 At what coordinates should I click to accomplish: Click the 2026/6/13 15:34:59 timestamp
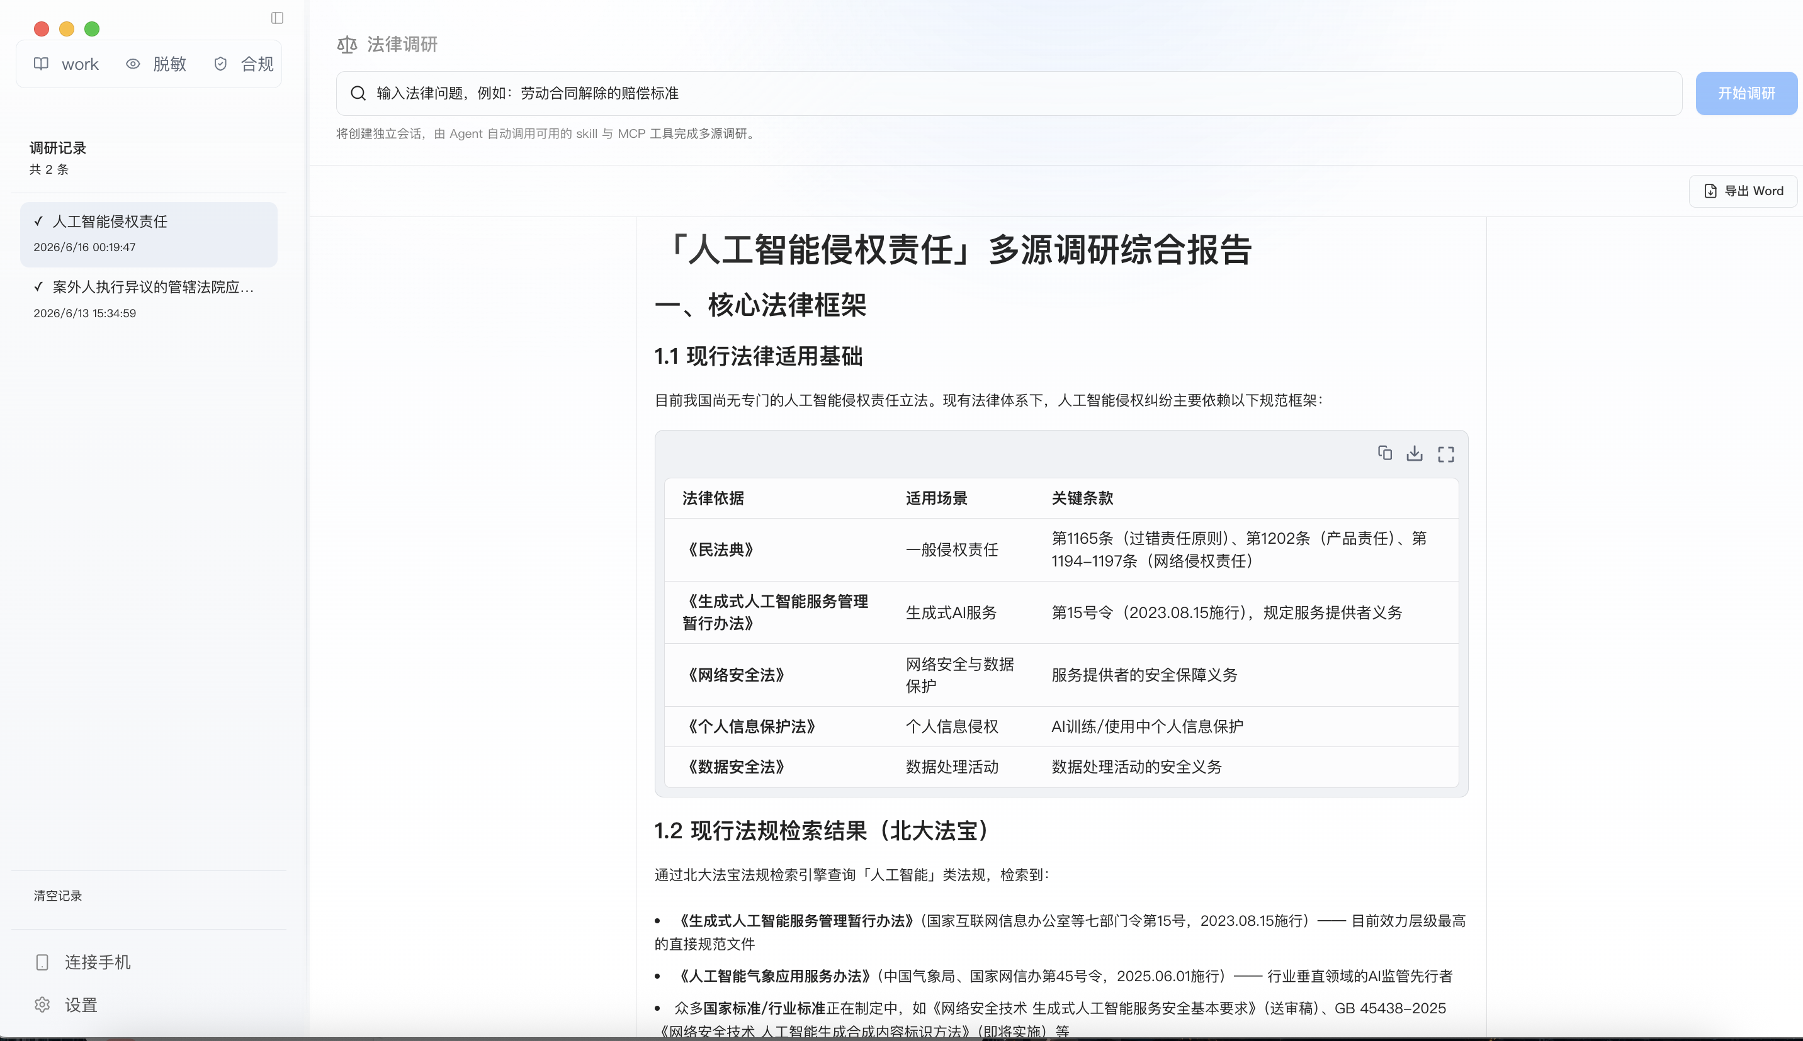click(x=84, y=313)
